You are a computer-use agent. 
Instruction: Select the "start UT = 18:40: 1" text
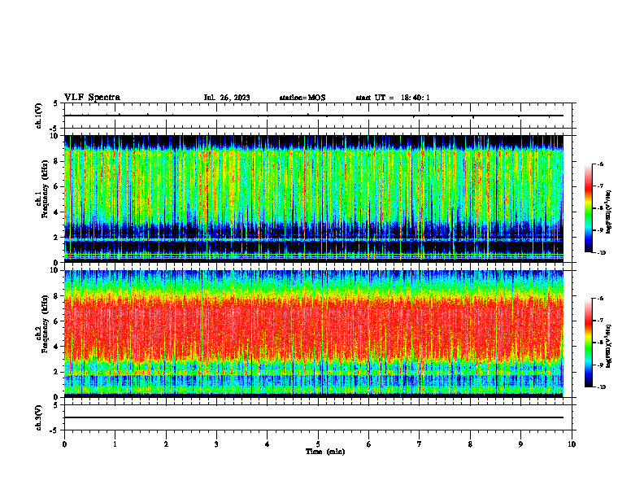[x=393, y=98]
